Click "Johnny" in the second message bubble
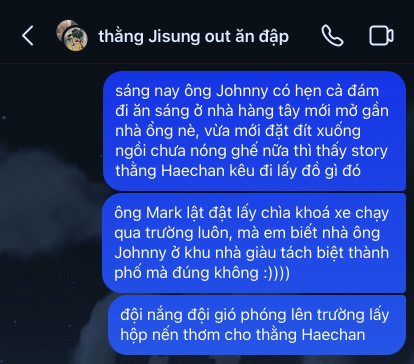Image resolution: width=414 pixels, height=364 pixels. click(140, 253)
